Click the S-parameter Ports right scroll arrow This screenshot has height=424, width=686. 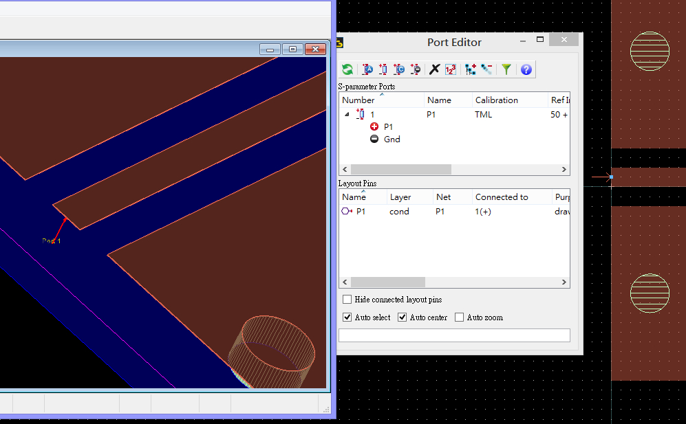coord(564,170)
